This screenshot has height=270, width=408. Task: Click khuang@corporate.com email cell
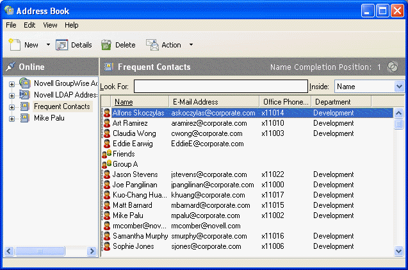pyautogui.click(x=208, y=195)
